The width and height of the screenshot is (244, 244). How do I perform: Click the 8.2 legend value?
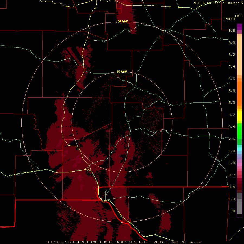pos(232,54)
